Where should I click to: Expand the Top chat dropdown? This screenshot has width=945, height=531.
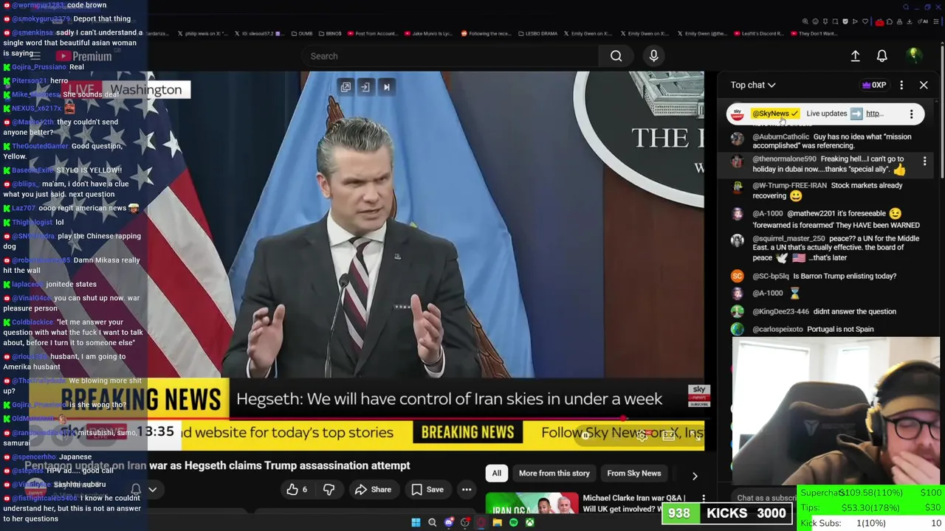753,85
